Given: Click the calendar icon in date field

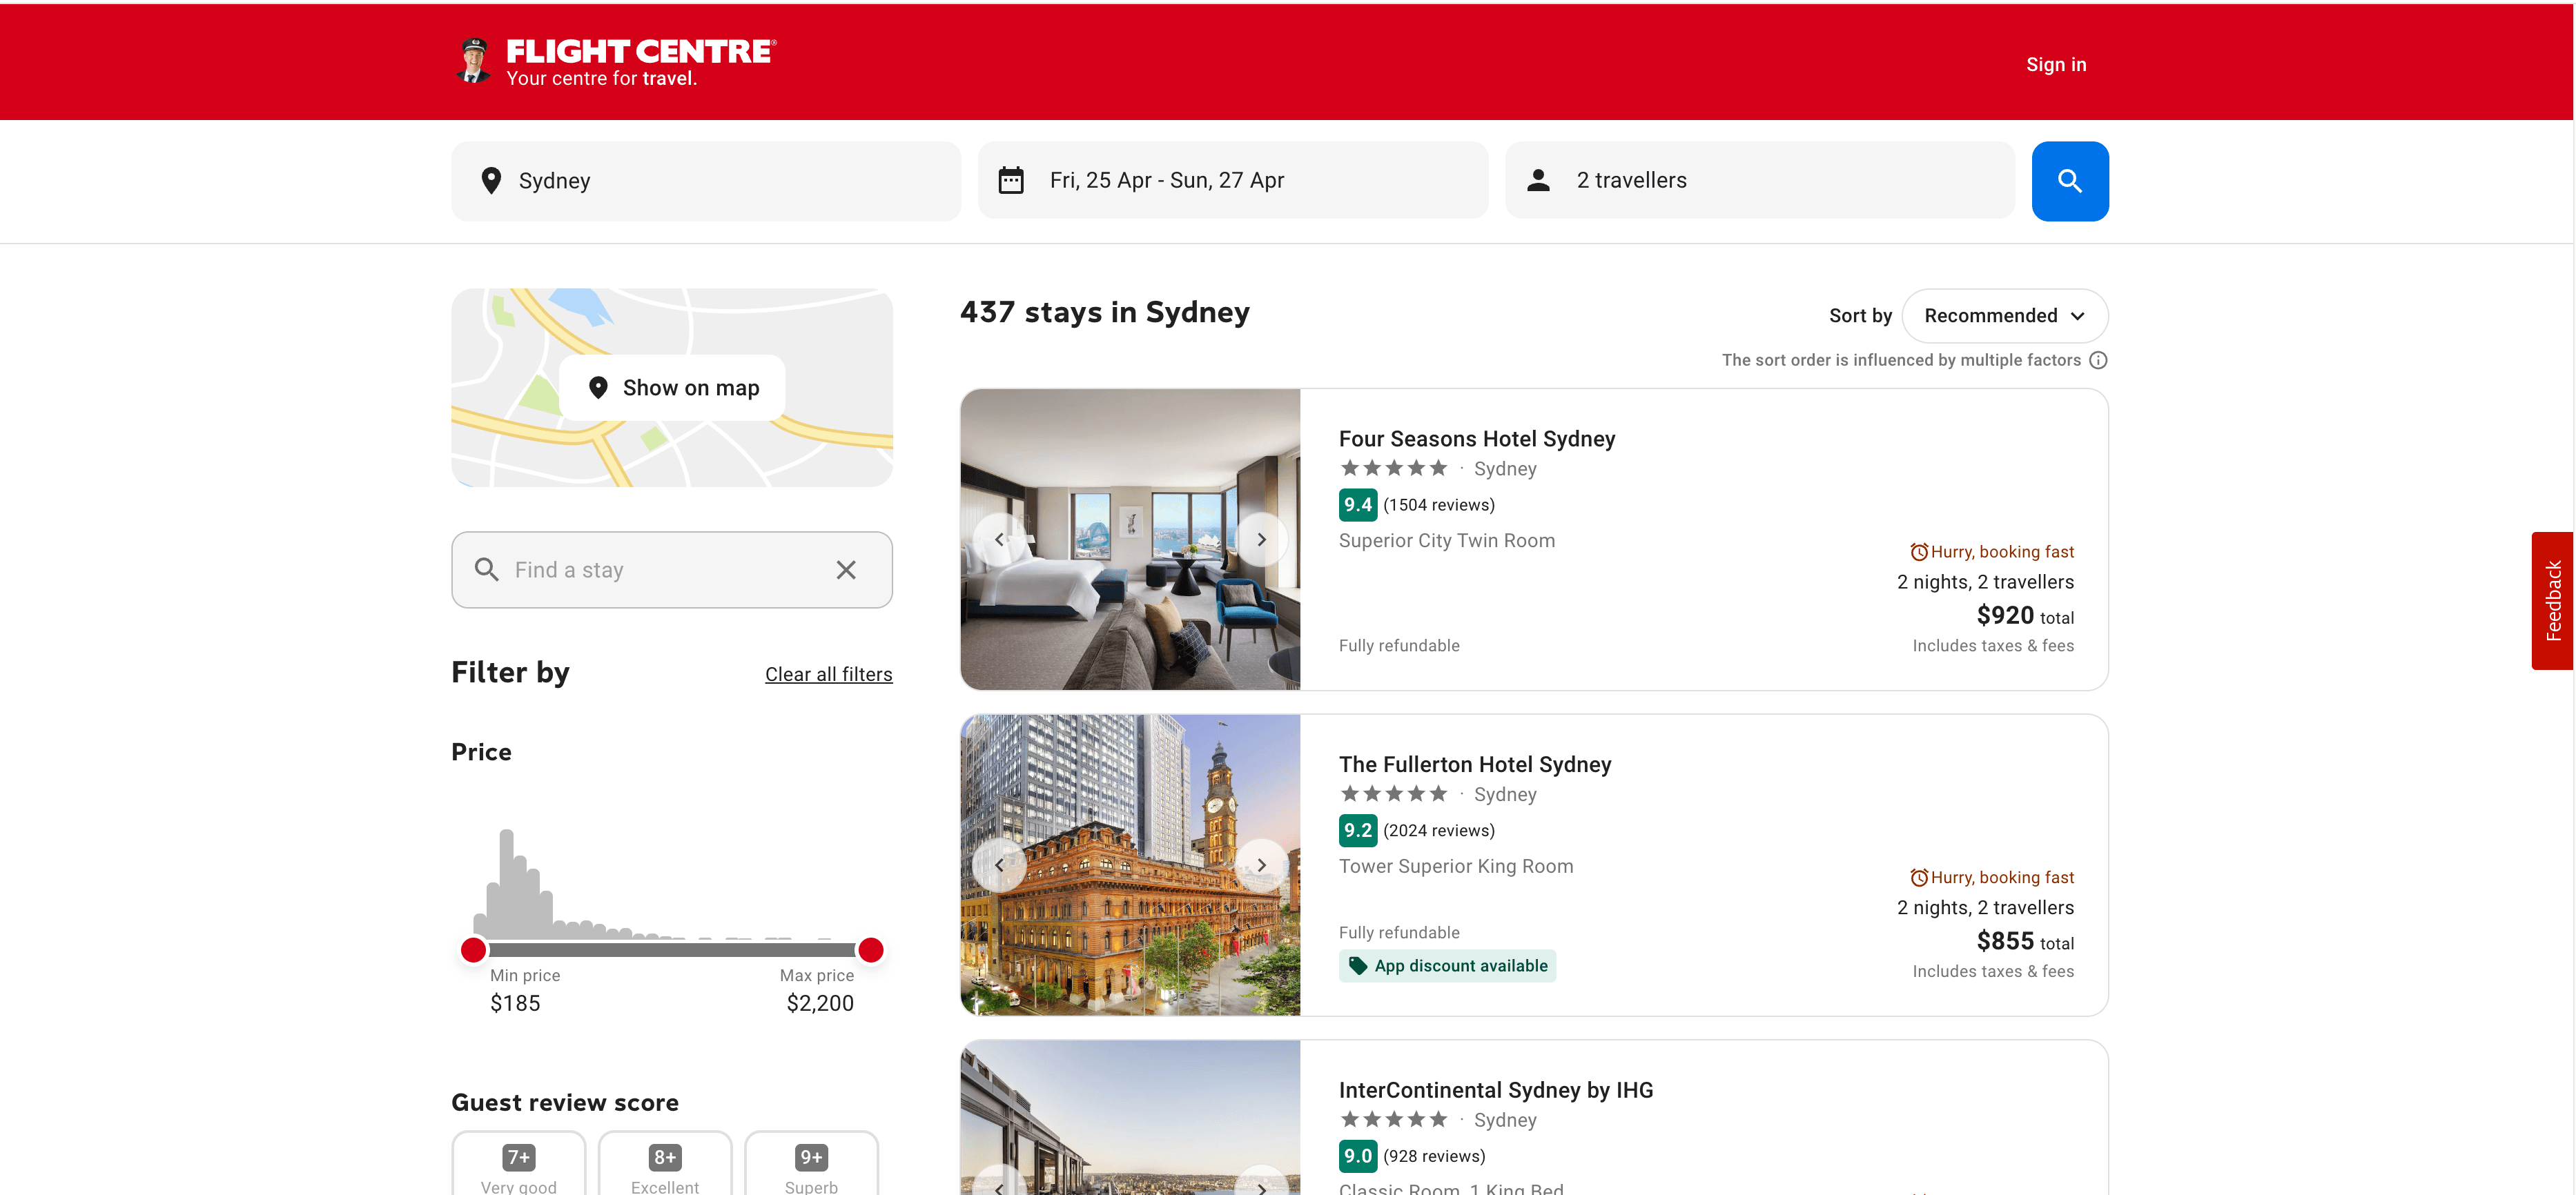Looking at the screenshot, I should [1011, 181].
